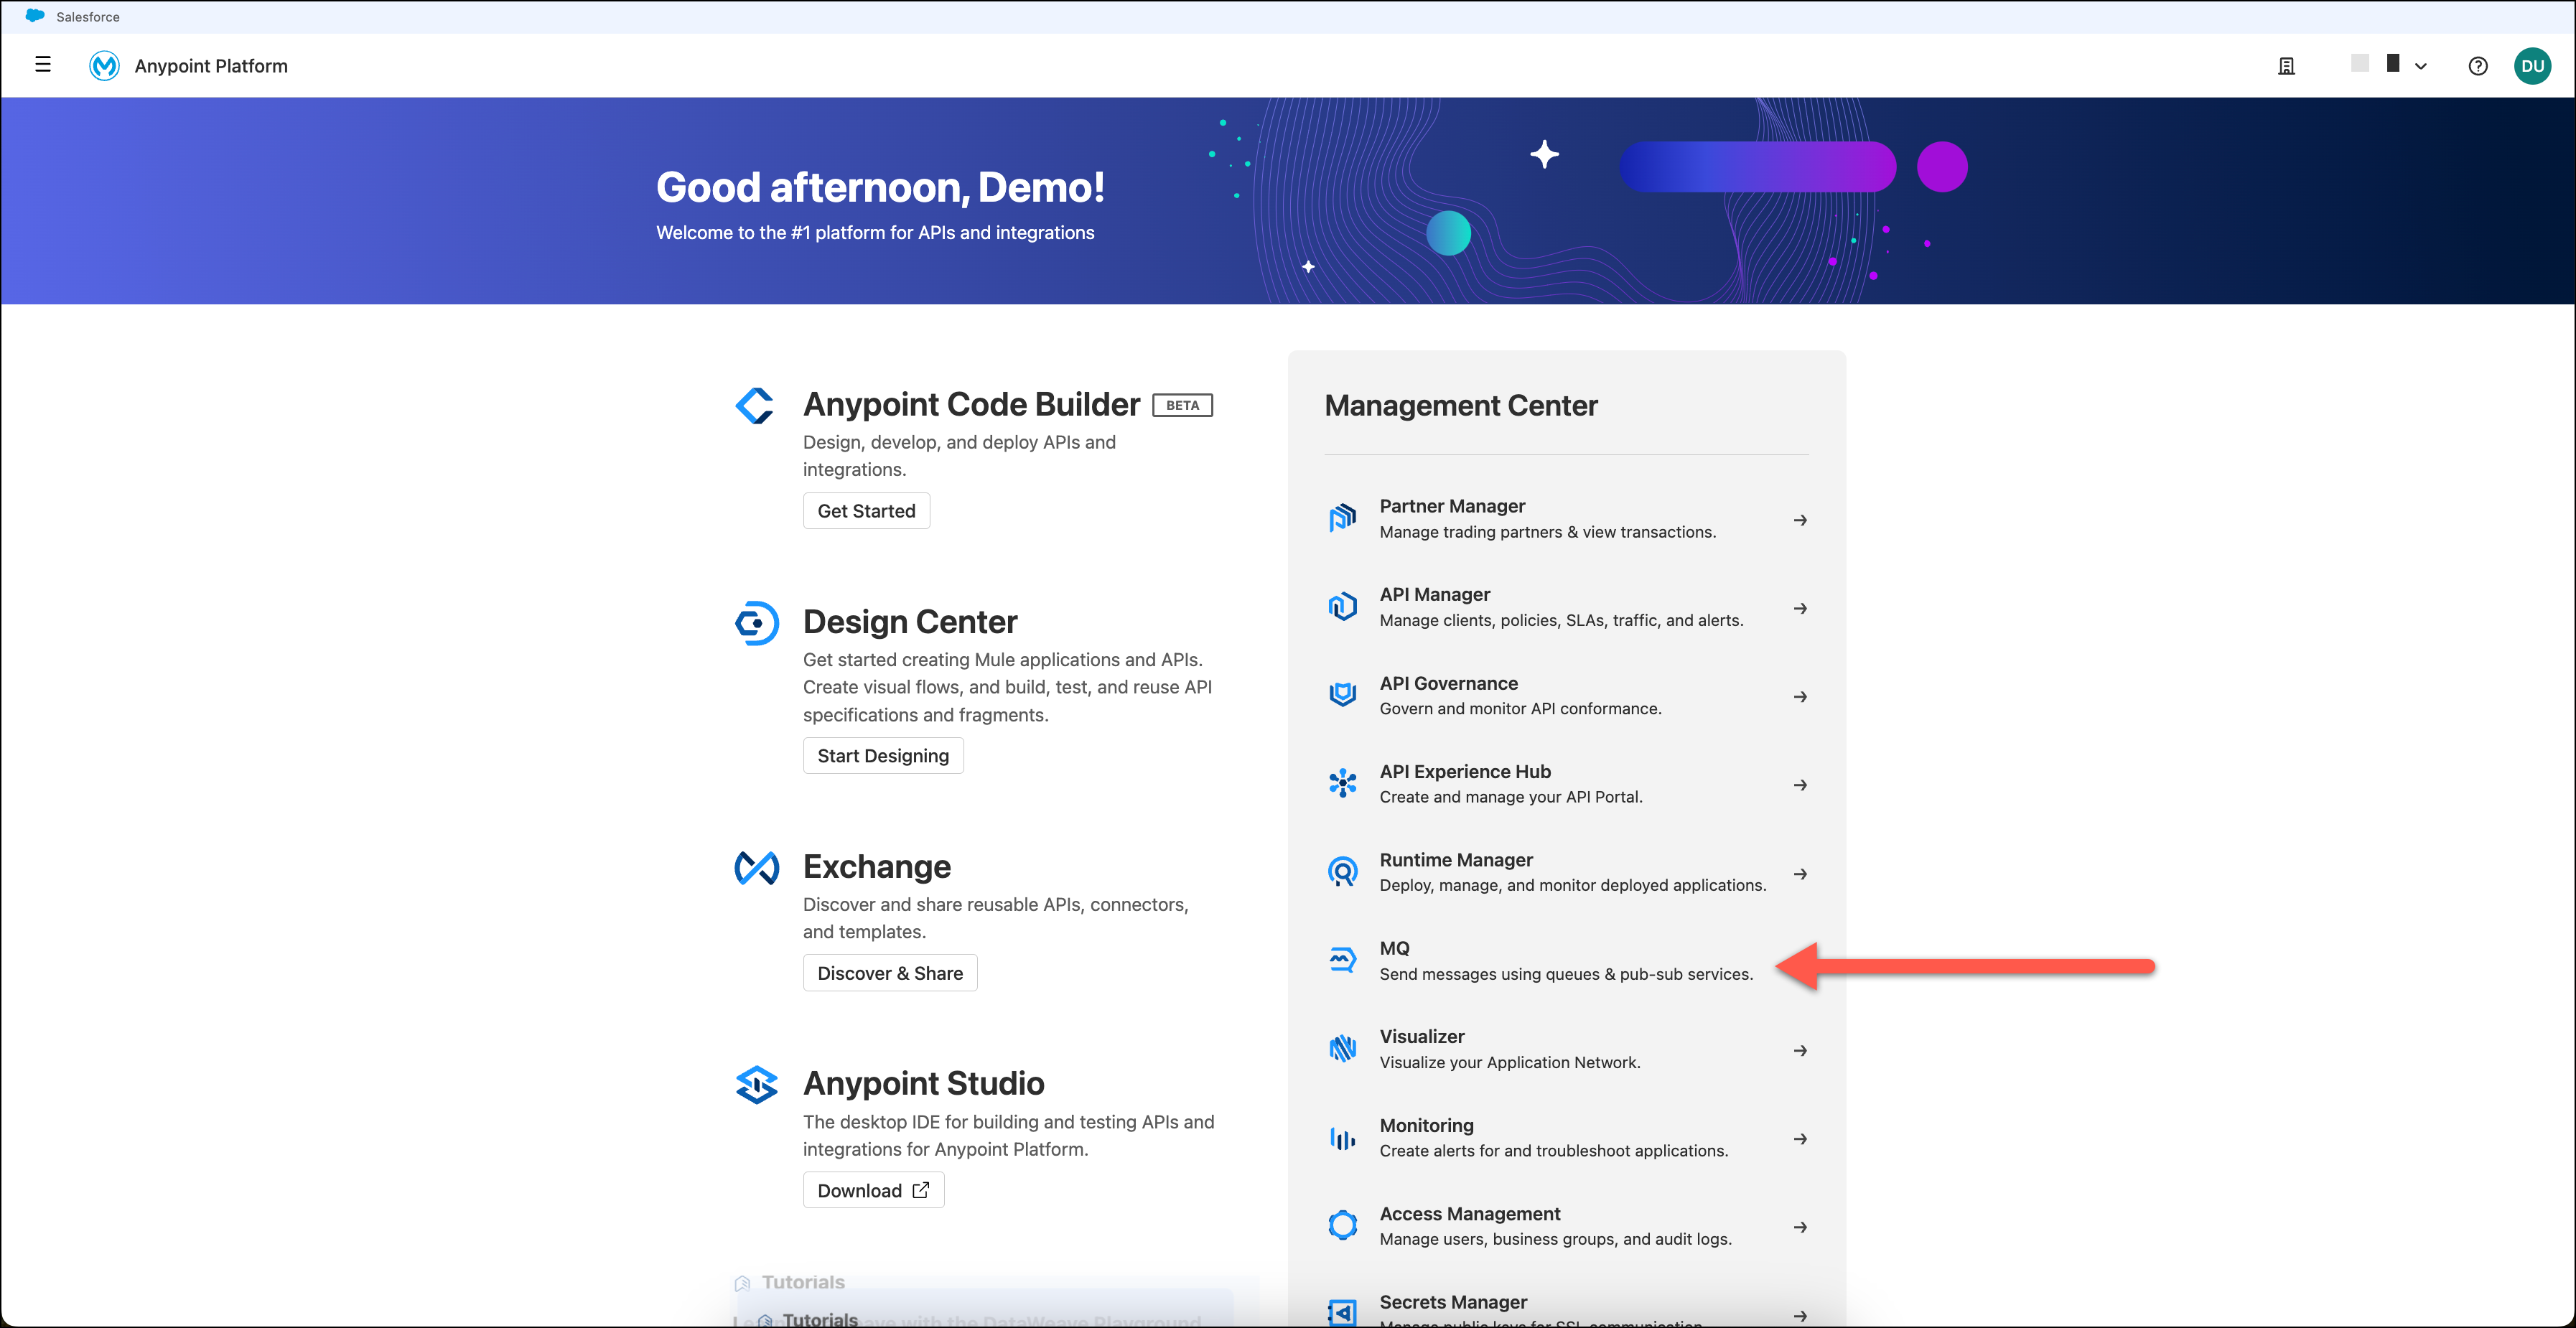Click the Partner Manager row arrow
This screenshot has width=2576, height=1328.
(x=1800, y=520)
